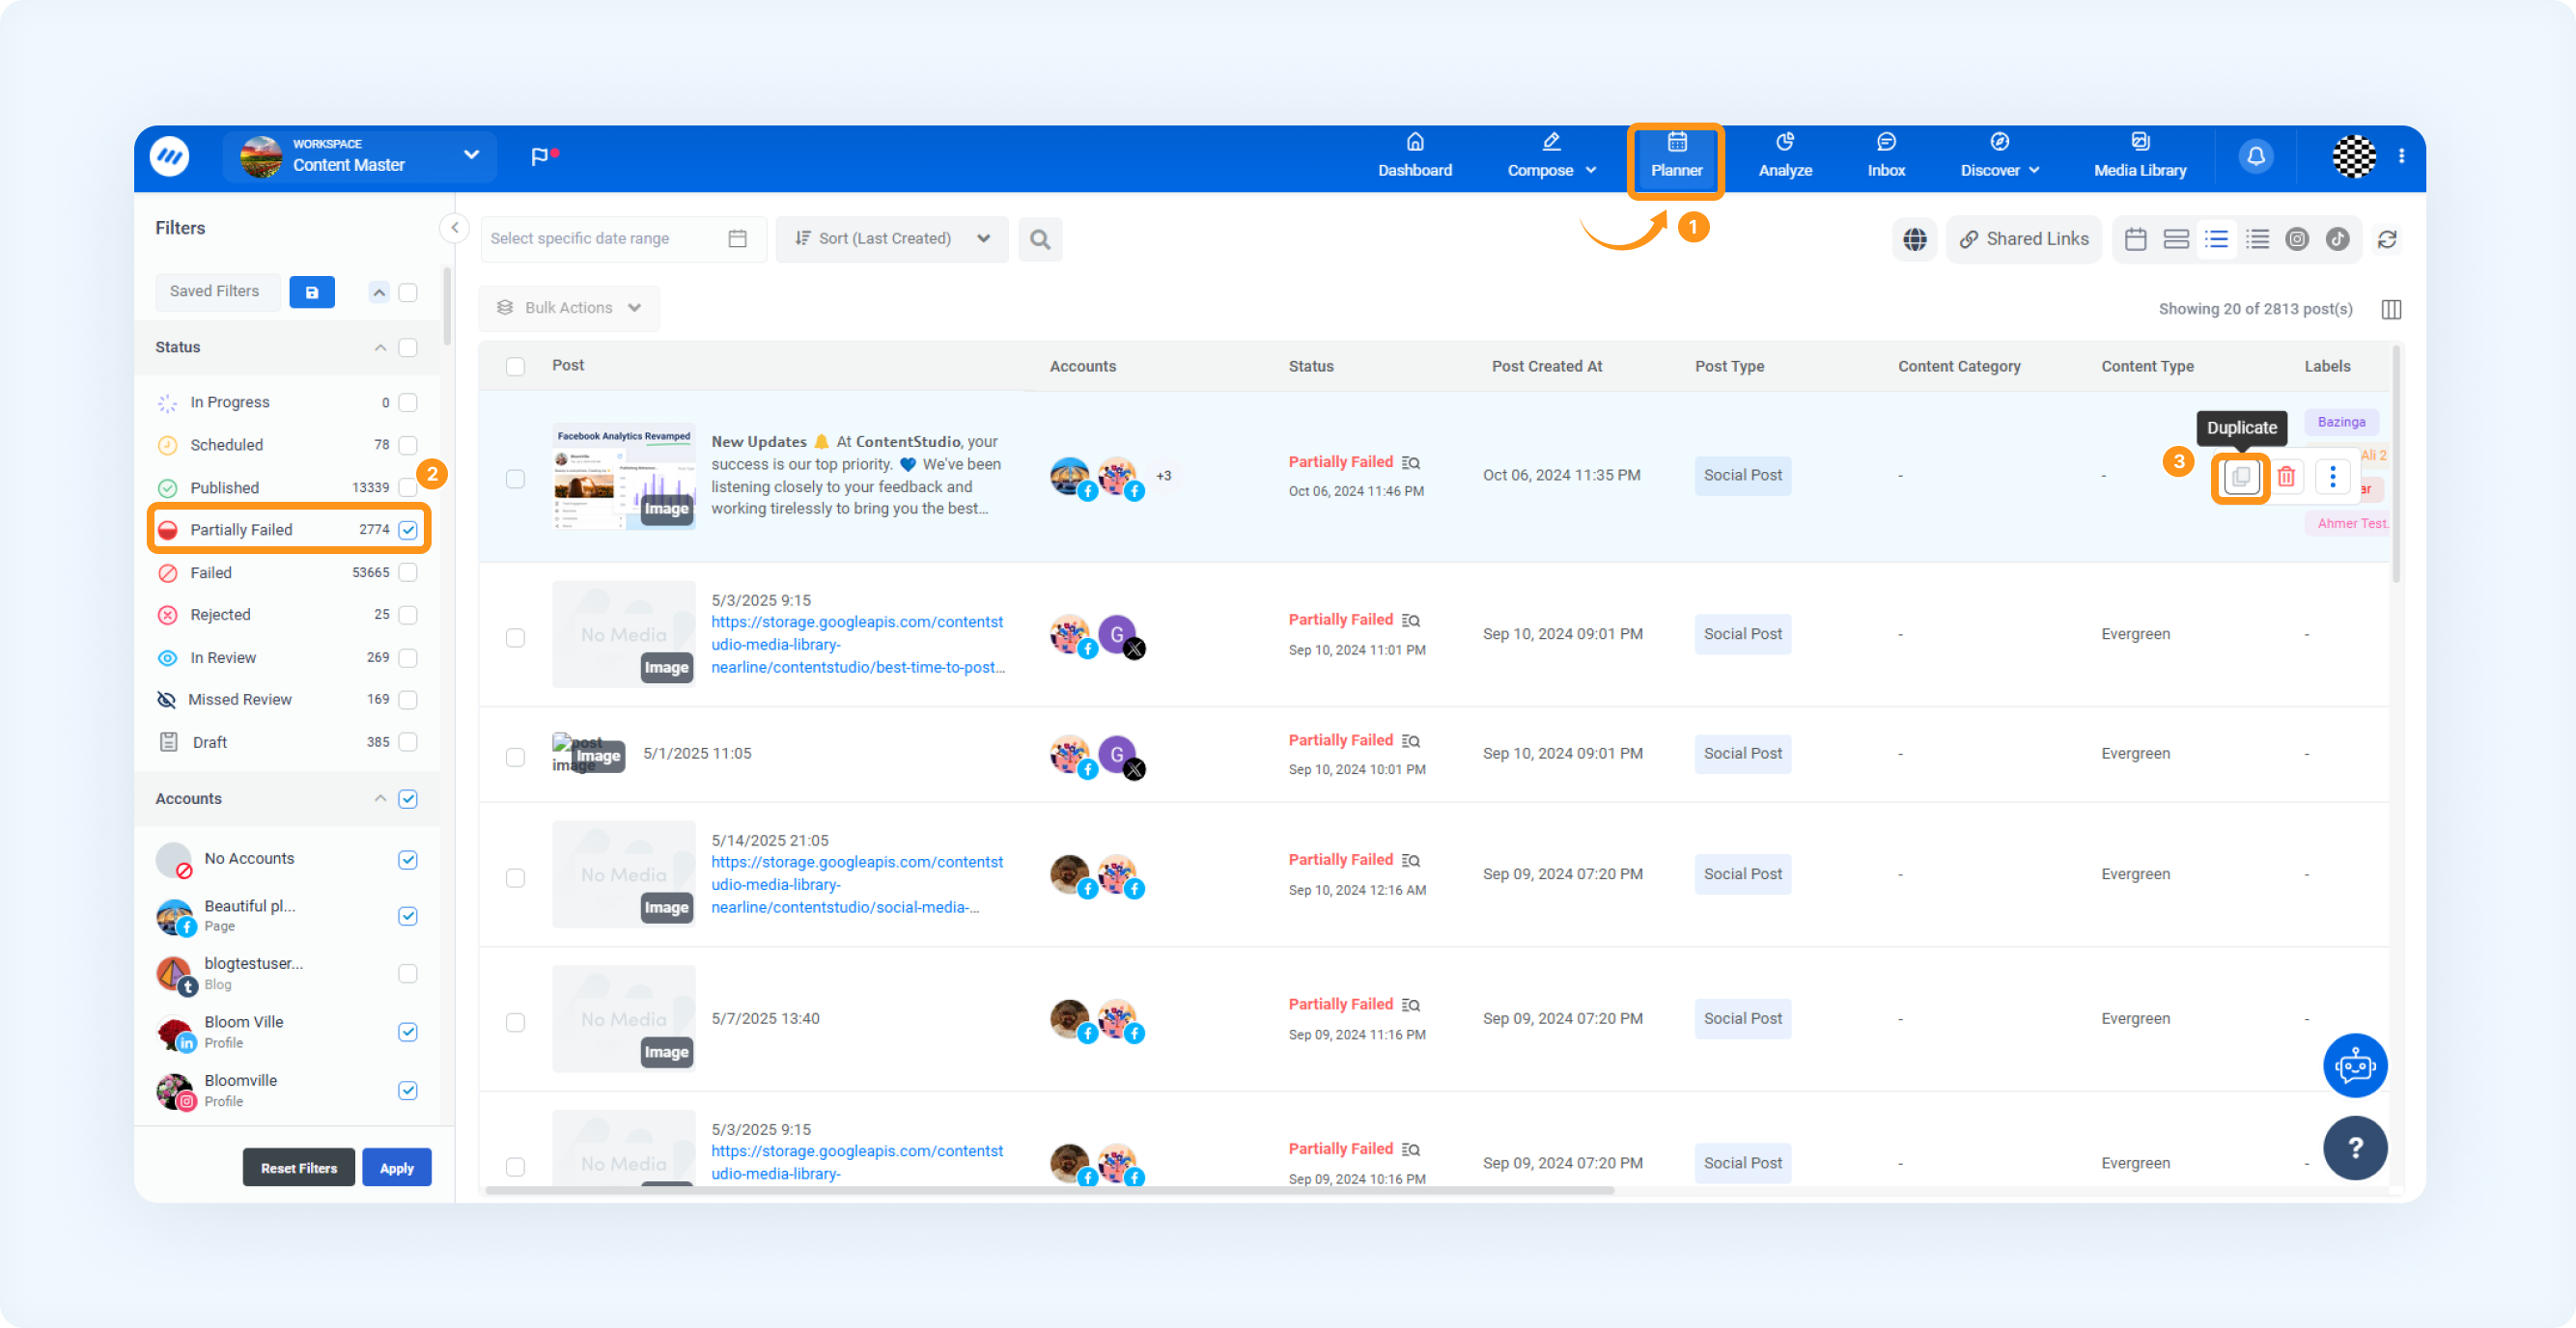This screenshot has width=2576, height=1328.
Task: Uncheck the Partially Failed filter
Action: click(x=408, y=530)
